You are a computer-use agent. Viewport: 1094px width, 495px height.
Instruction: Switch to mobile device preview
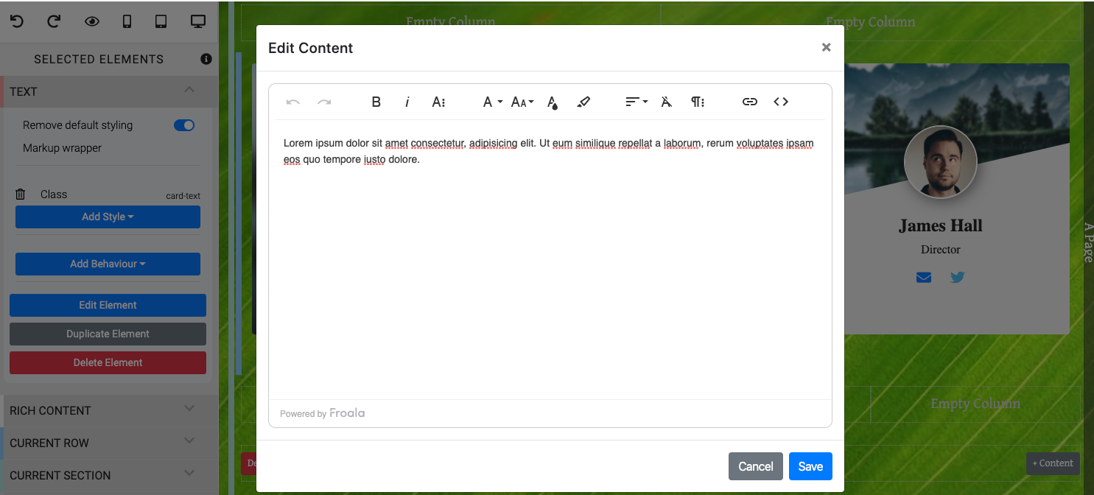click(127, 21)
